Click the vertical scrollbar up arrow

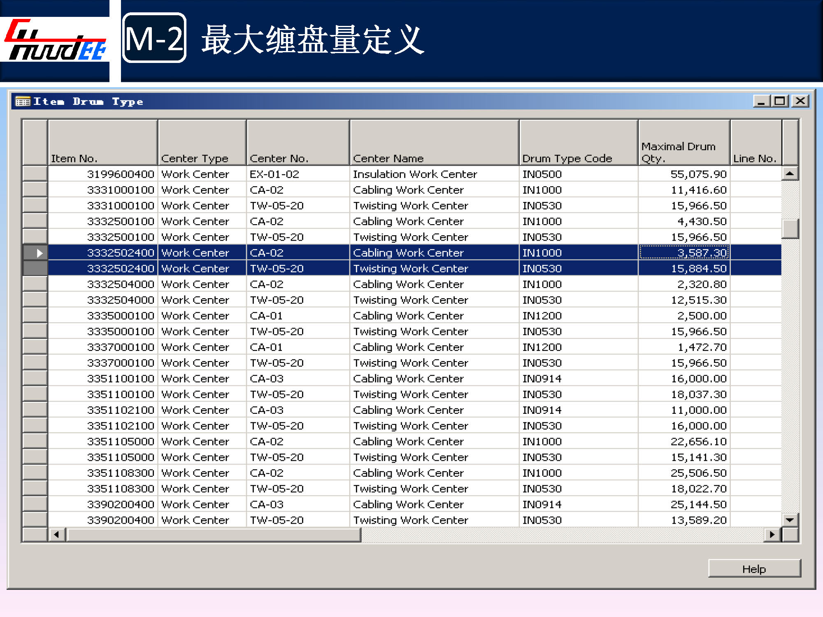(x=789, y=174)
